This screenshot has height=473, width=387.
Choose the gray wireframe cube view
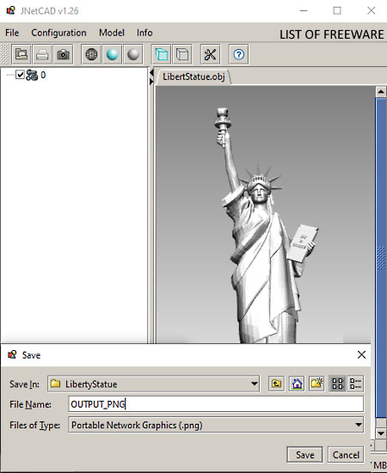(182, 54)
